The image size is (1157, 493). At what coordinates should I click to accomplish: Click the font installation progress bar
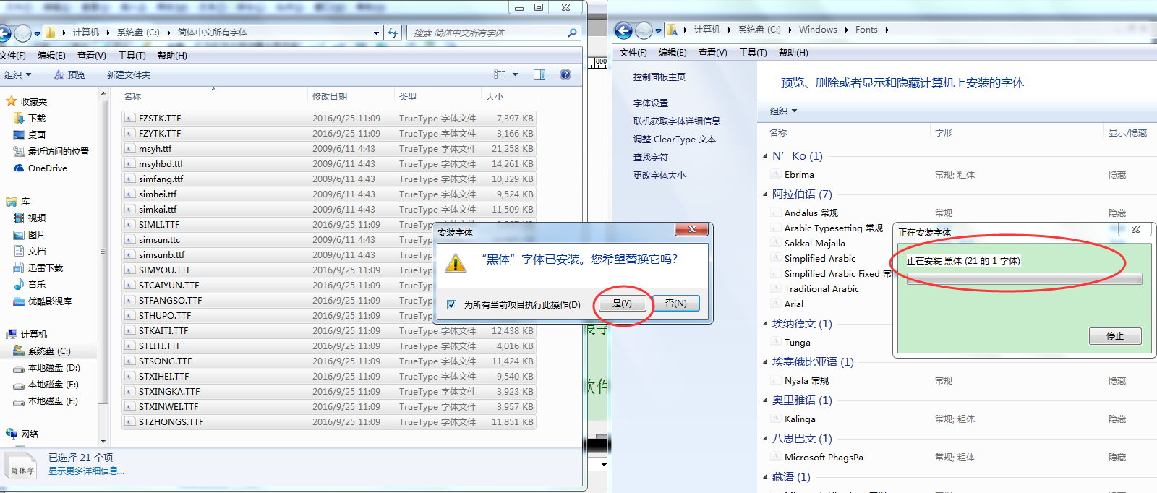tap(1024, 279)
